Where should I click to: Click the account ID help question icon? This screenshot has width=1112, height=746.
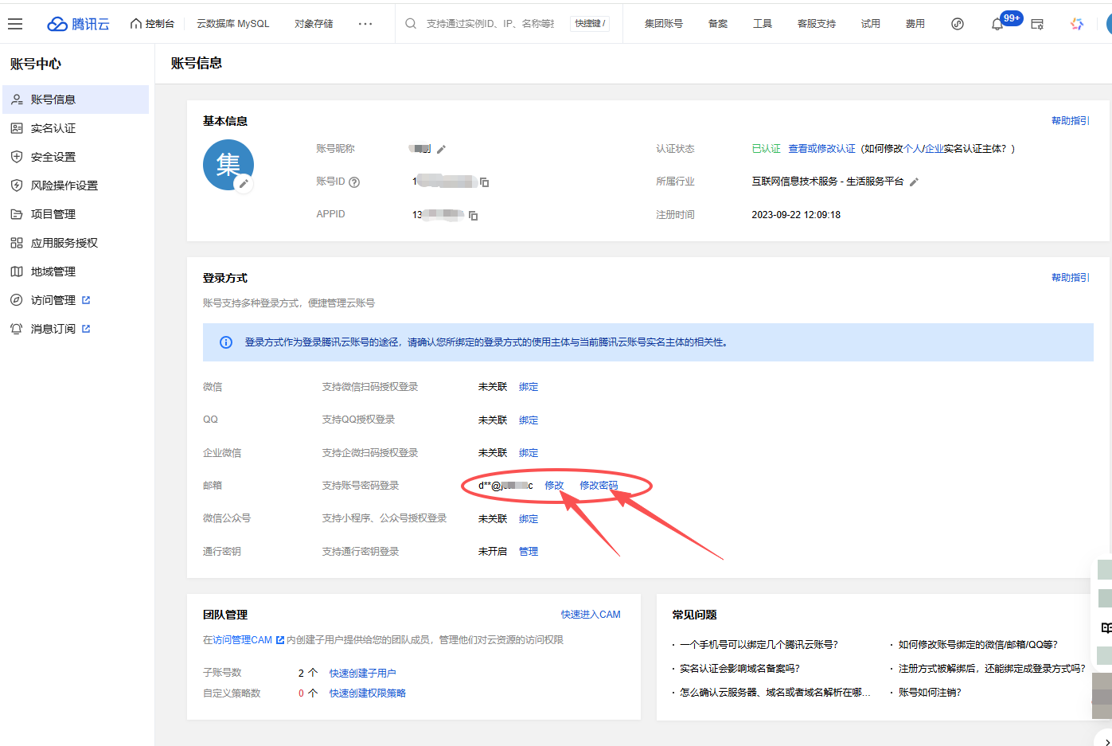(x=354, y=182)
